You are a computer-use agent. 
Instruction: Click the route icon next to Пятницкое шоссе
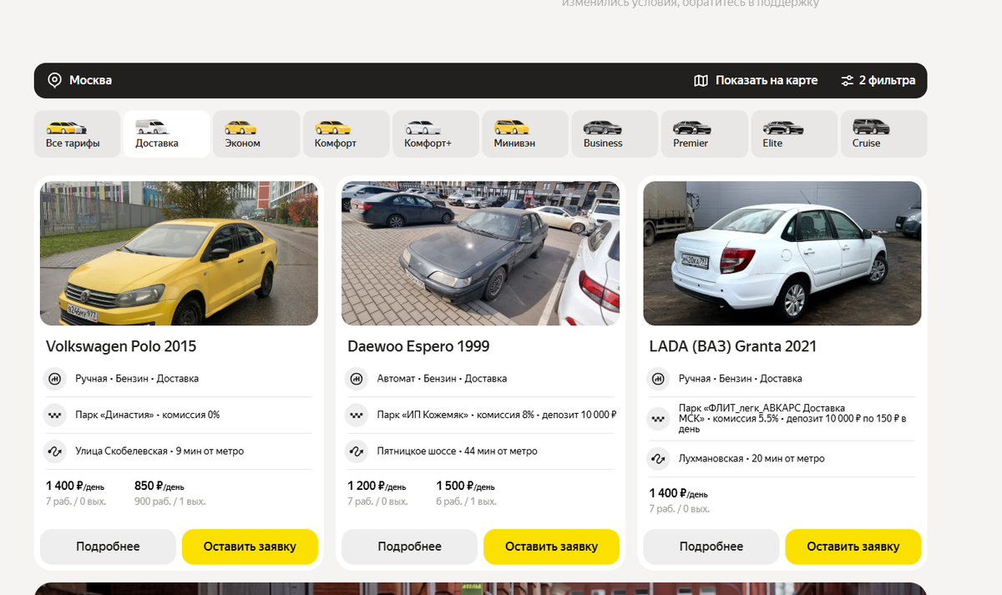click(x=357, y=451)
